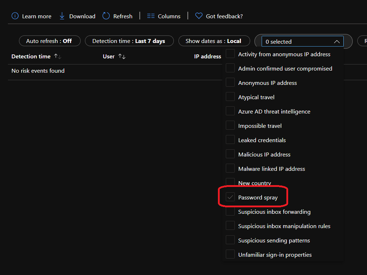Click the IP address column header
Viewport: 367px width, 275px height.
tap(208, 57)
